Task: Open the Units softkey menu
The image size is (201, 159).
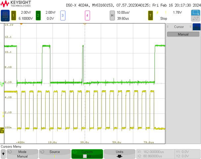Action: 120,154
